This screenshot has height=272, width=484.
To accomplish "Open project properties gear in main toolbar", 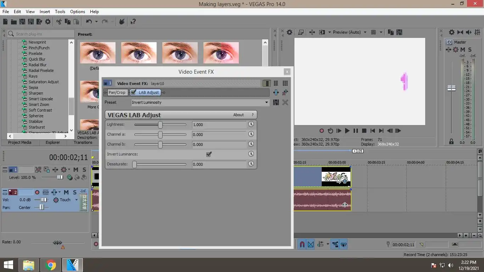I will [48, 22].
